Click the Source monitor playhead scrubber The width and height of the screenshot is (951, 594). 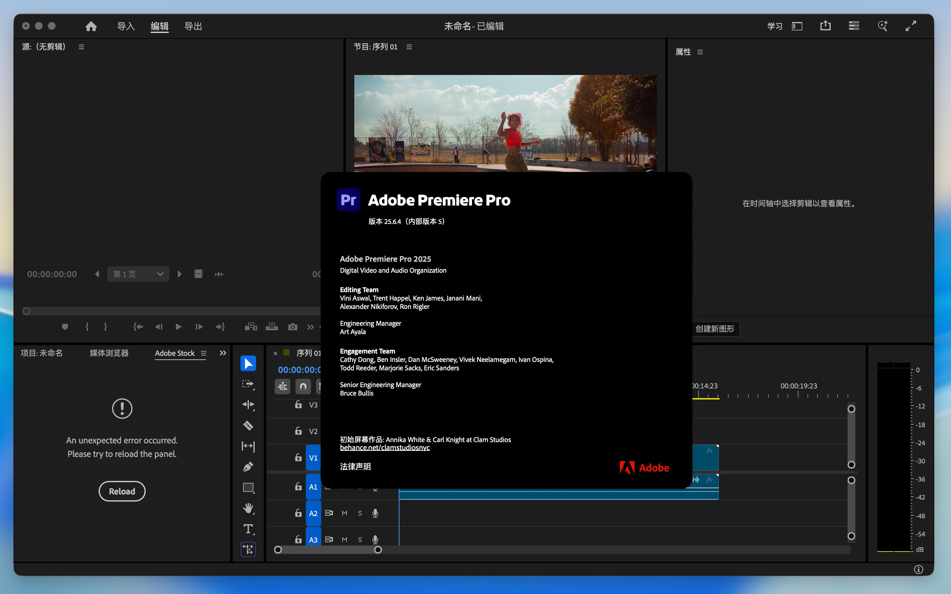(x=26, y=311)
